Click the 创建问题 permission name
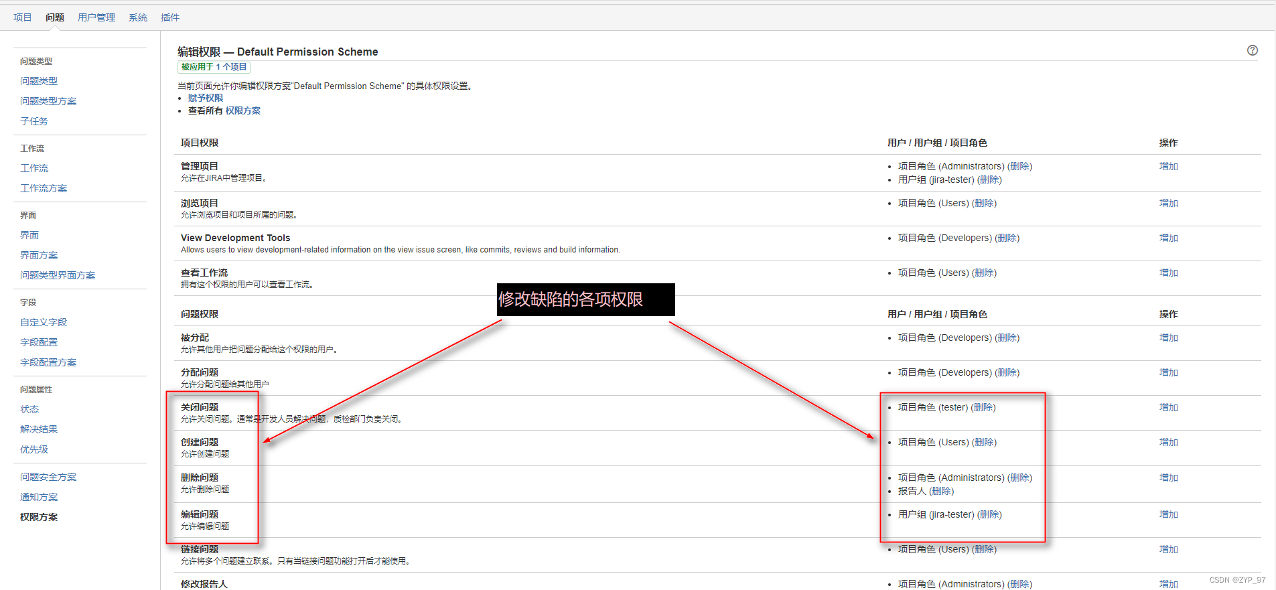Viewport: 1276px width, 590px height. pyautogui.click(x=200, y=442)
